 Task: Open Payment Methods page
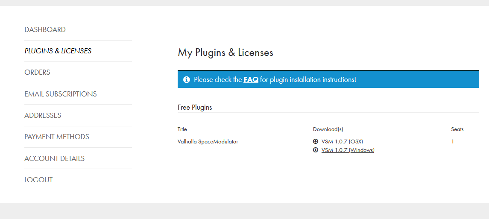pyautogui.click(x=57, y=137)
